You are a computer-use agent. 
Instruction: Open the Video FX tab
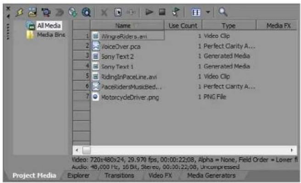pos(160,175)
